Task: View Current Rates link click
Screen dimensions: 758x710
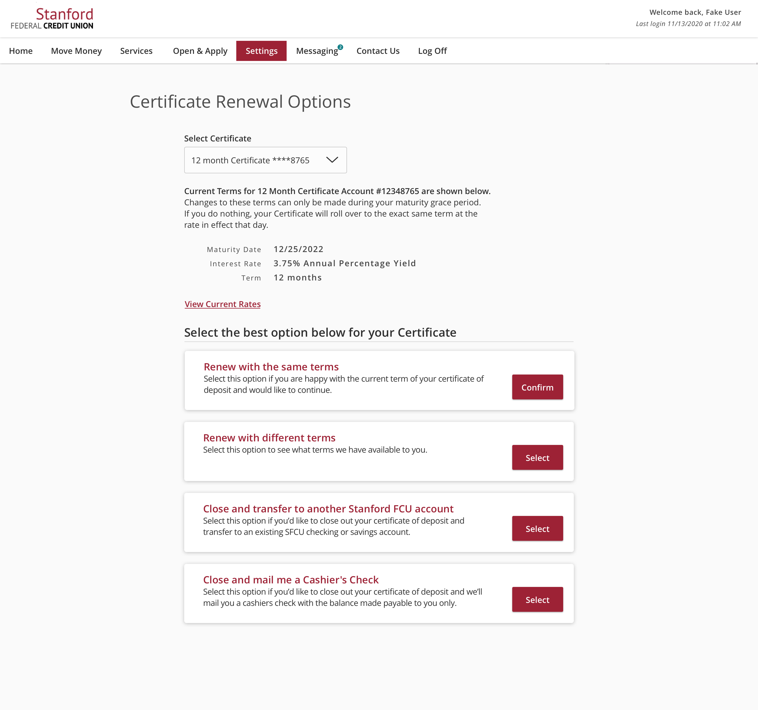Action: [x=223, y=304]
